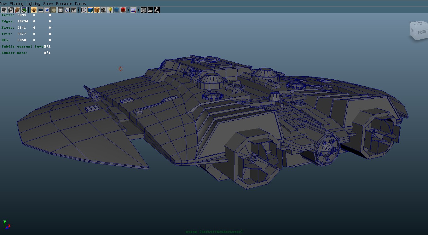Enable Shadows display icon
The width and height of the screenshot is (428, 235).
coord(117,10)
